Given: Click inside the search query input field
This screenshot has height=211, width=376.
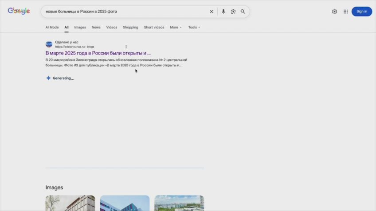Looking at the screenshot, I should [x=124, y=12].
